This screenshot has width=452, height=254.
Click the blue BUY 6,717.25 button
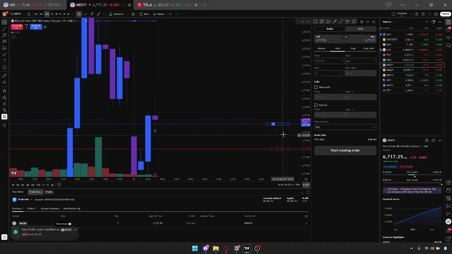click(36, 26)
